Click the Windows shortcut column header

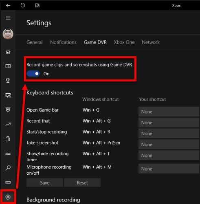(x=101, y=99)
